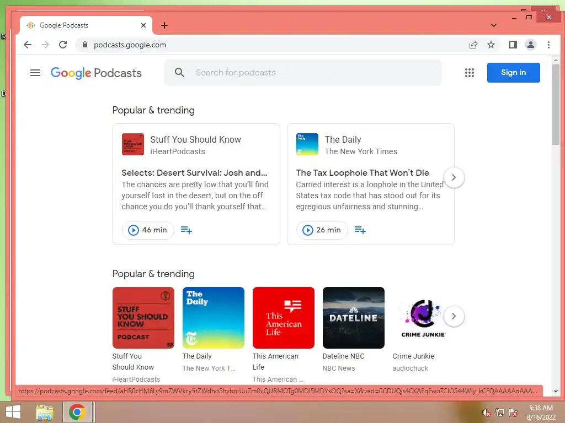Click the taskbar clock 5:38 AM
The width and height of the screenshot is (565, 423).
[x=541, y=408]
